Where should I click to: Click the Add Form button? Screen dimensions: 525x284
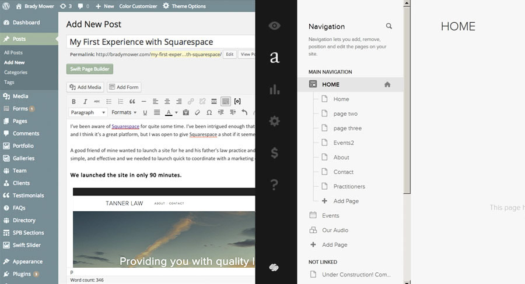124,87
